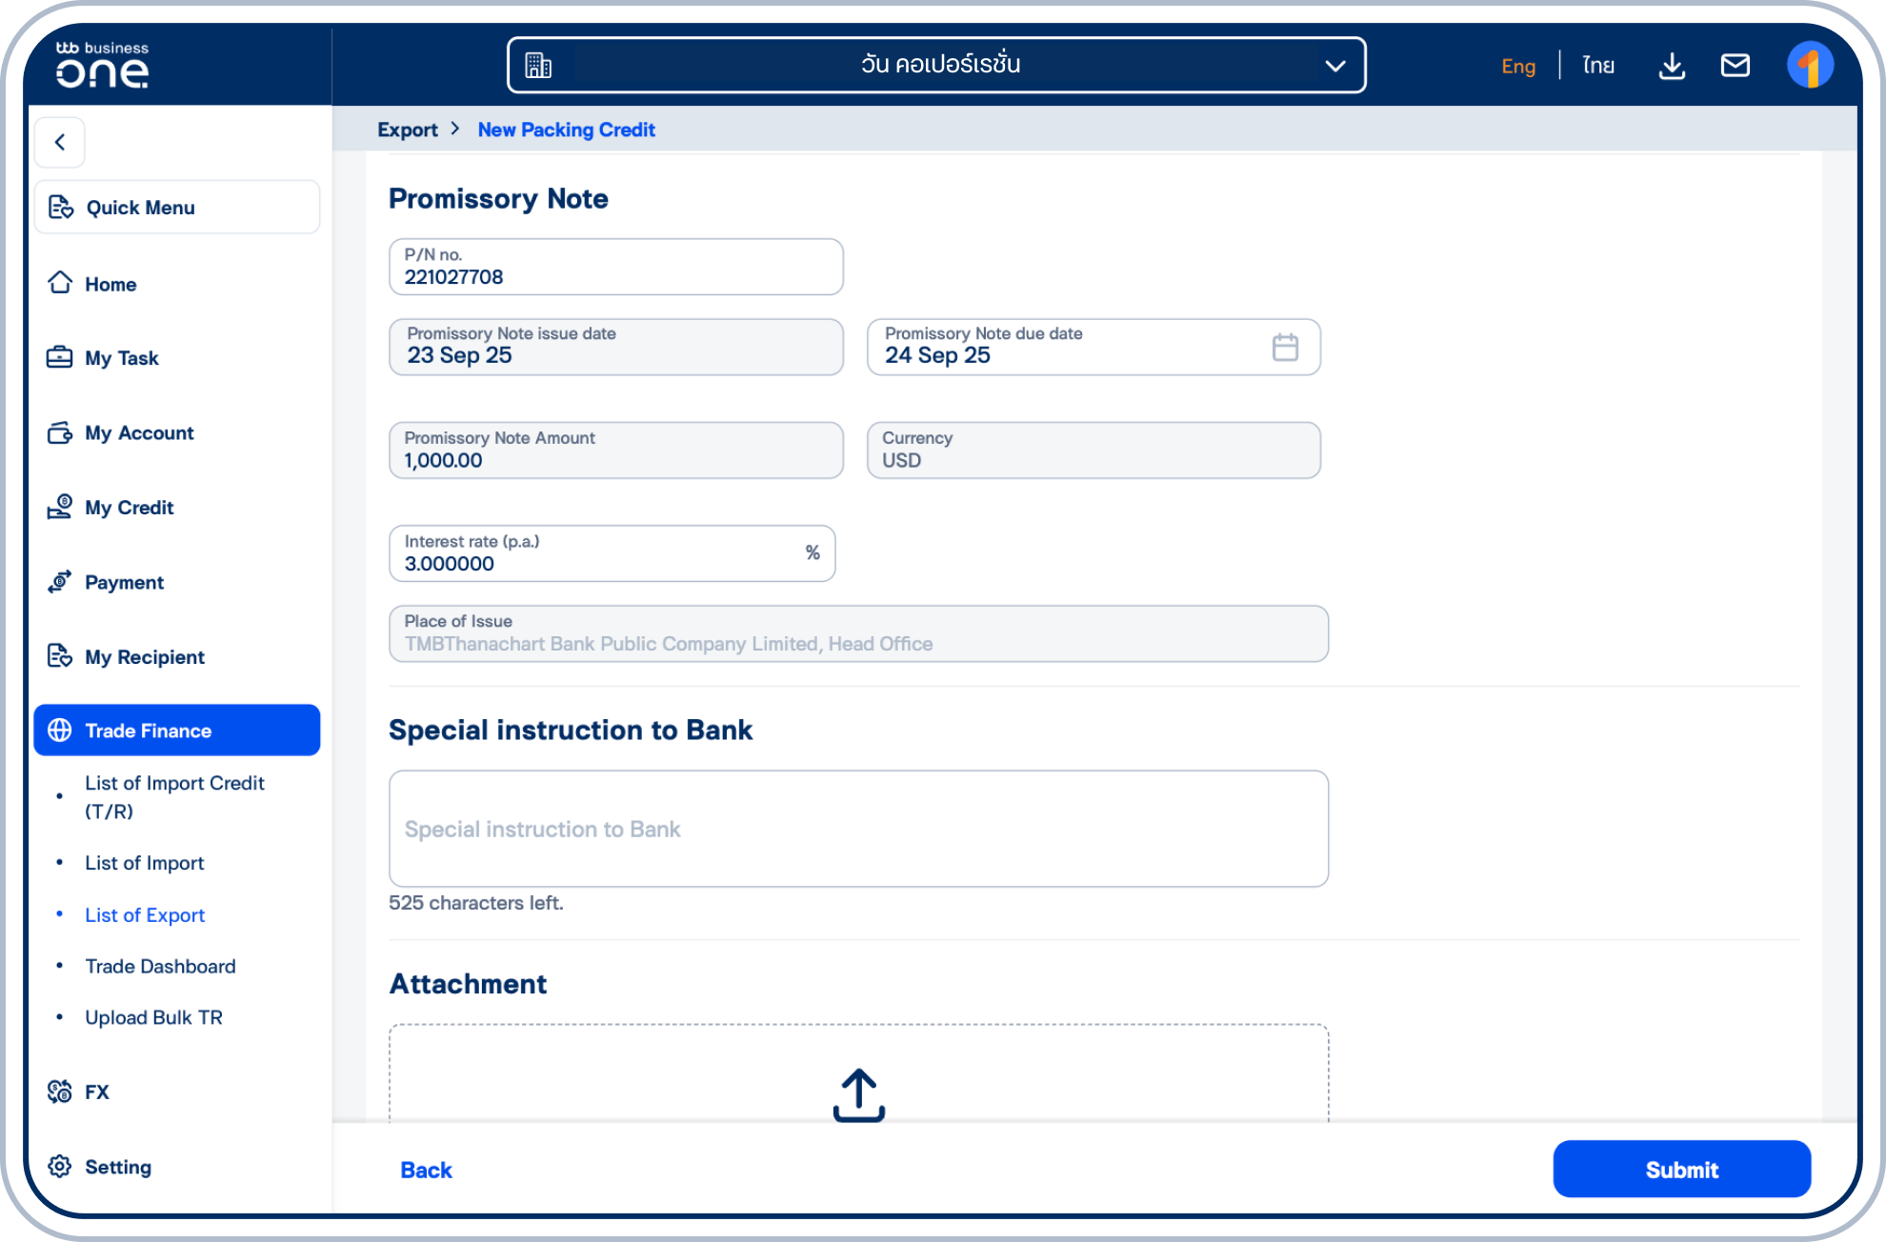
Task: Open Setting from the sidebar
Action: click(117, 1167)
